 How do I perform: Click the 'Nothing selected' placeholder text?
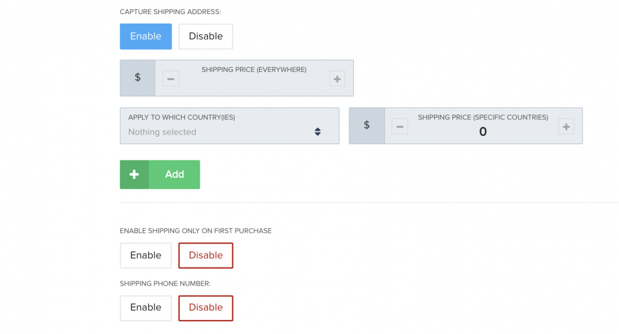[162, 133]
